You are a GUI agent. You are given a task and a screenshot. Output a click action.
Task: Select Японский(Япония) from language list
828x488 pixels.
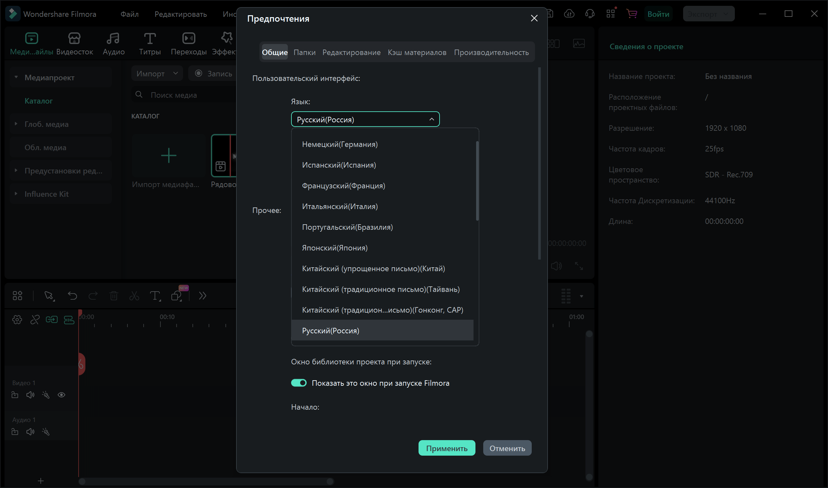334,248
